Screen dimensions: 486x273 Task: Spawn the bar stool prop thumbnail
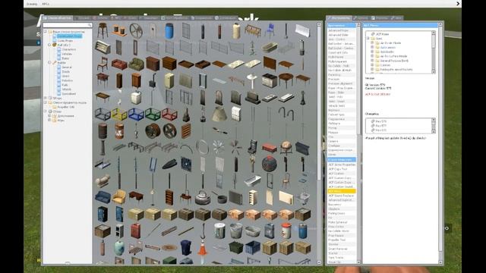[103, 30]
